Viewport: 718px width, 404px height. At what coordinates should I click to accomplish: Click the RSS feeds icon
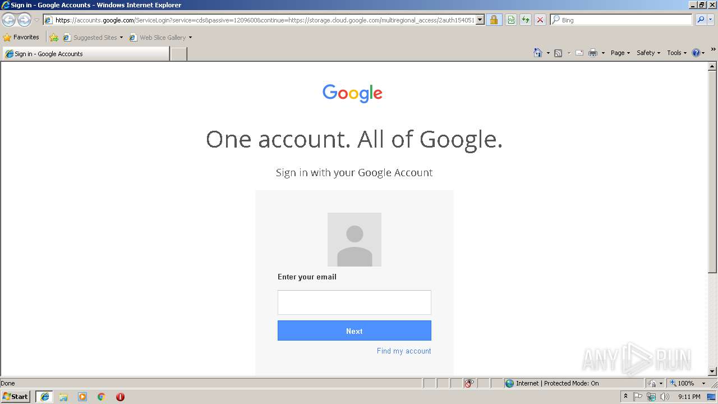(x=558, y=53)
